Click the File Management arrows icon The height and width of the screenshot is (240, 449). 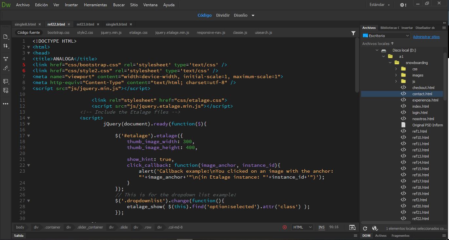coord(6,46)
